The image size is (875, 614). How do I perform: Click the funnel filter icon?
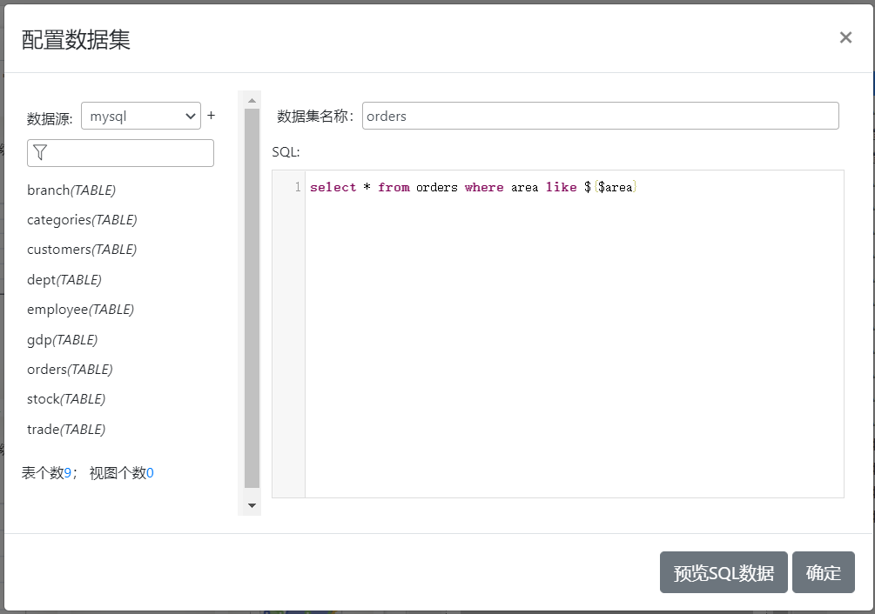[x=40, y=152]
